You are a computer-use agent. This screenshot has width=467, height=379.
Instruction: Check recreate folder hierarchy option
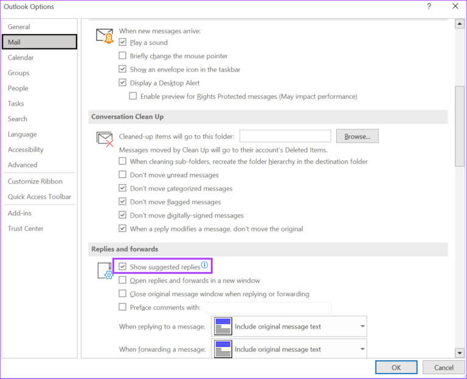point(122,161)
